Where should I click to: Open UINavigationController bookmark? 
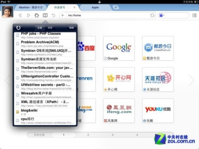coord(45,78)
